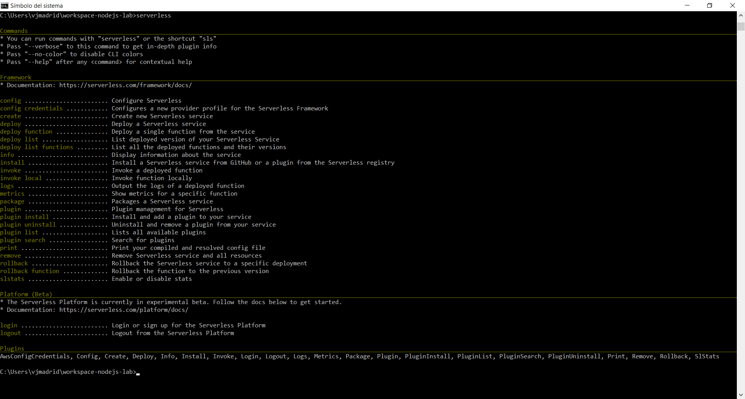Viewport: 745px width, 399px height.
Task: Click the description "Enable or disable stats"
Action: pos(152,279)
